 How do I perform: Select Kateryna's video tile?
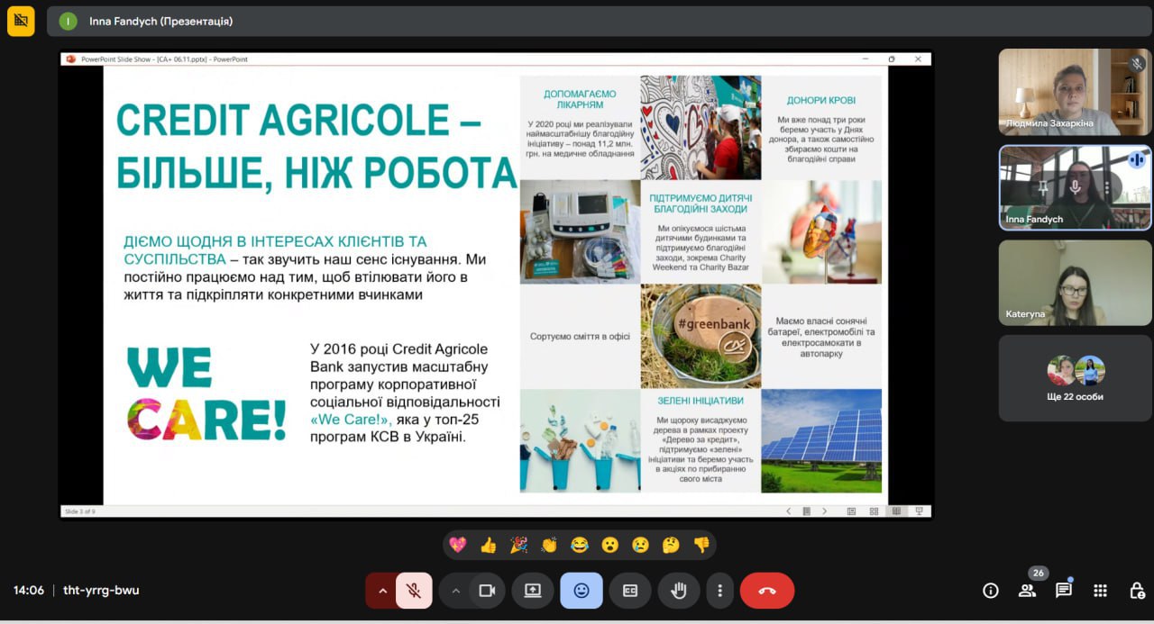click(1075, 283)
